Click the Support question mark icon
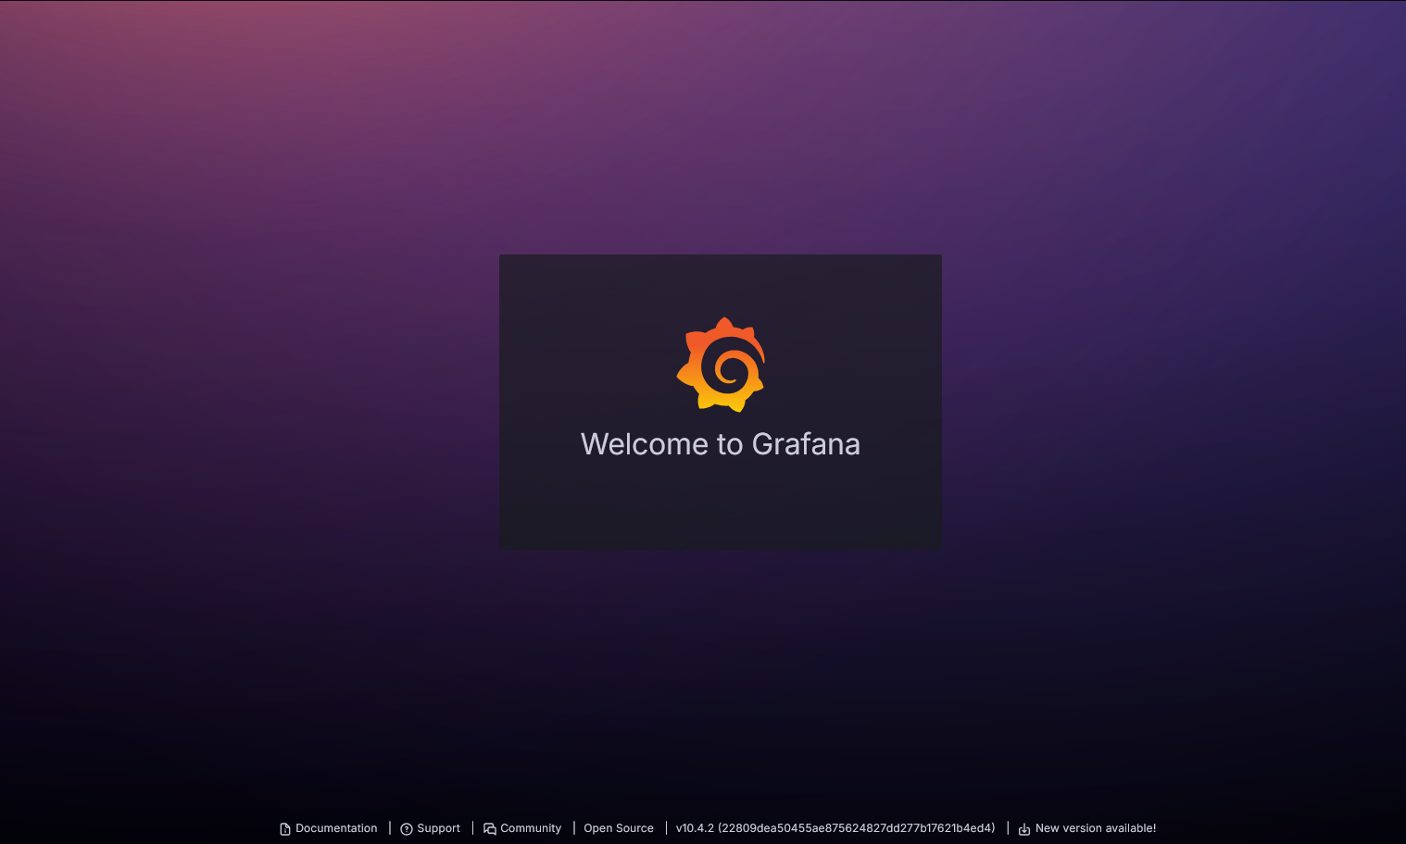The image size is (1406, 844). click(407, 829)
